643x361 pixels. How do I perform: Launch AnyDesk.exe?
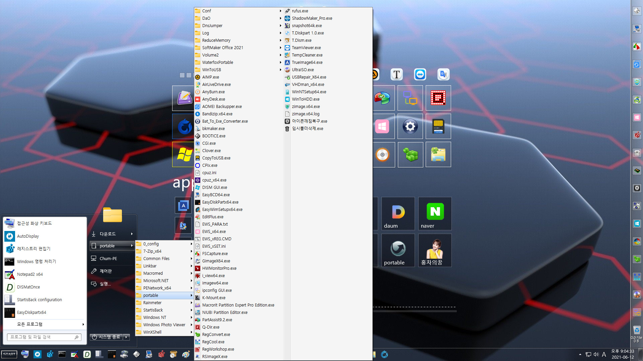click(x=238, y=99)
